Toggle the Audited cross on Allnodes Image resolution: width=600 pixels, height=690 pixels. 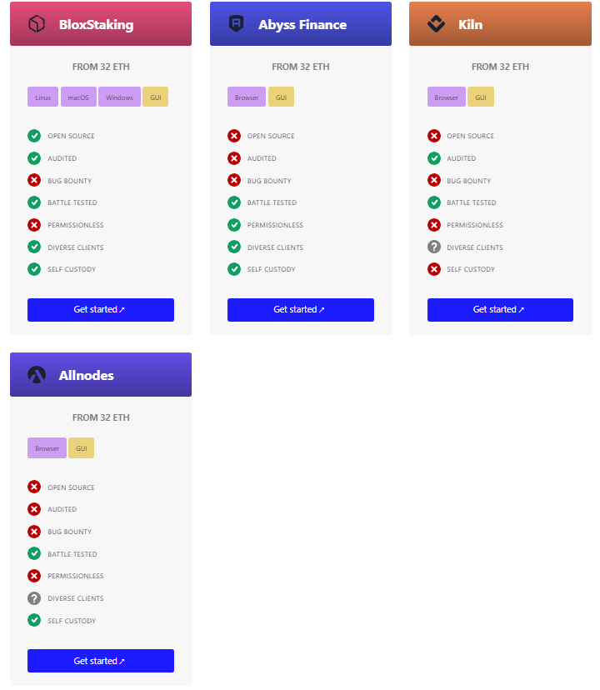click(x=33, y=509)
